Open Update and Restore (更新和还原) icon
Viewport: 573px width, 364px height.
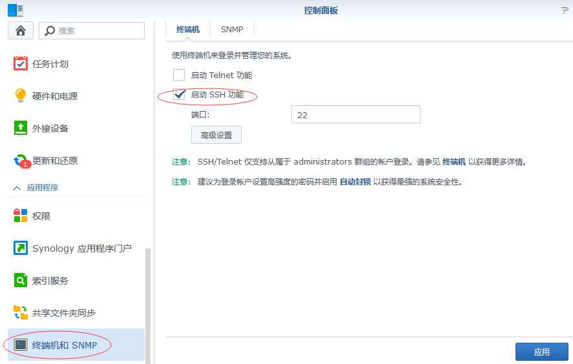click(x=21, y=160)
